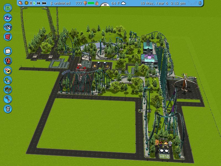This screenshot has width=221, height=166.
Task: Open messages icon at left of top bar
Action: pos(21,3)
